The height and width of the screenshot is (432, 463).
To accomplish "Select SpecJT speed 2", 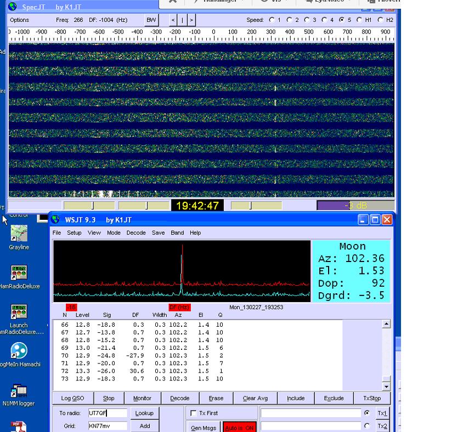I will [290, 20].
